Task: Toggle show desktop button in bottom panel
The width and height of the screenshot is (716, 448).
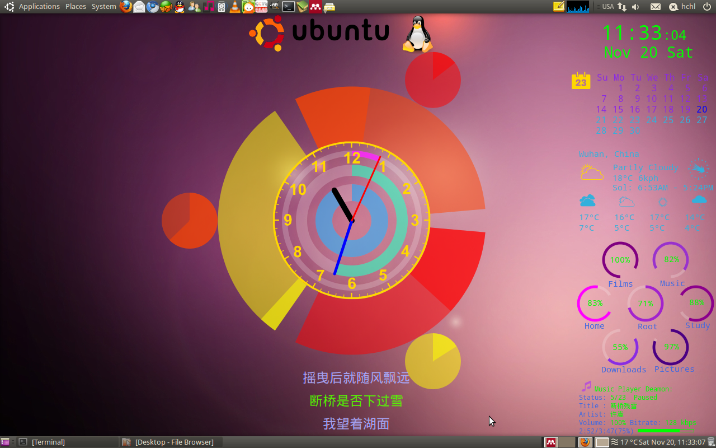Action: (5, 442)
